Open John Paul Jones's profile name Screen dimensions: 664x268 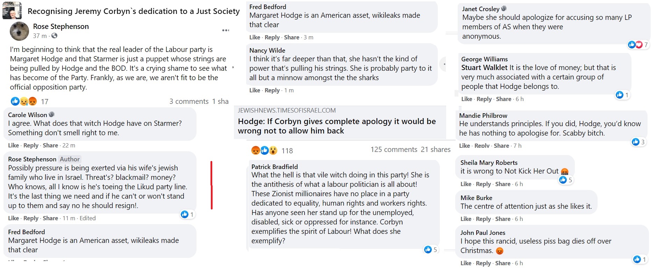click(x=483, y=232)
